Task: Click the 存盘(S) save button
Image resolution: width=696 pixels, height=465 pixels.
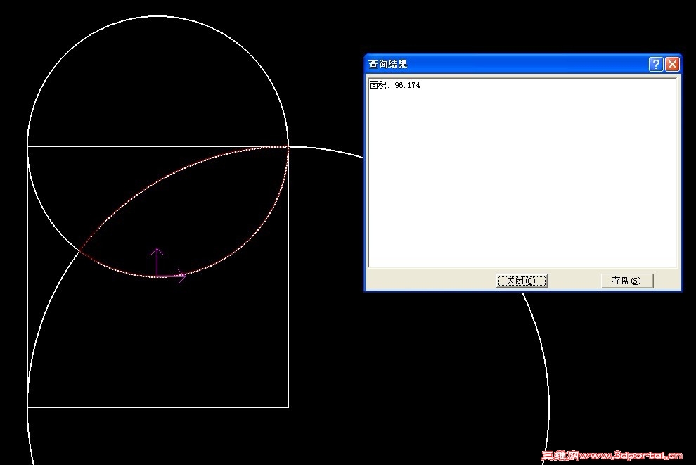Action: (x=627, y=281)
